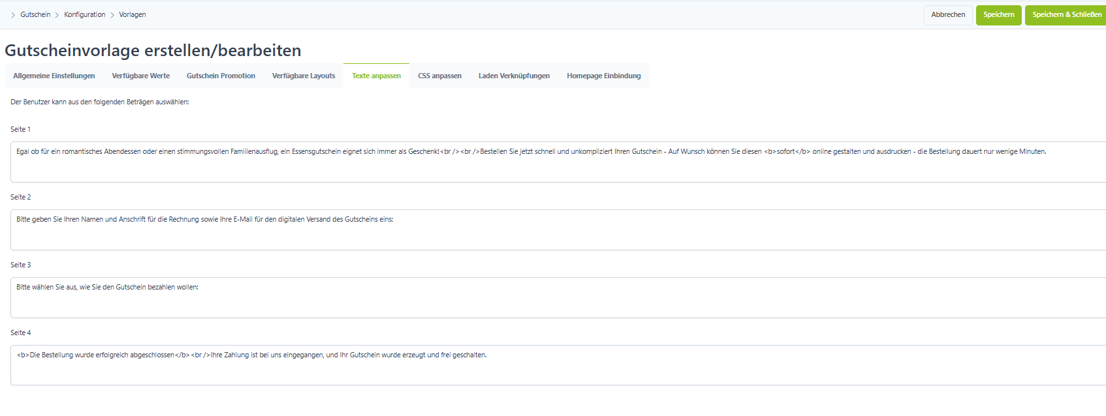
Task: Select the Texte anpassen tab
Action: point(376,76)
